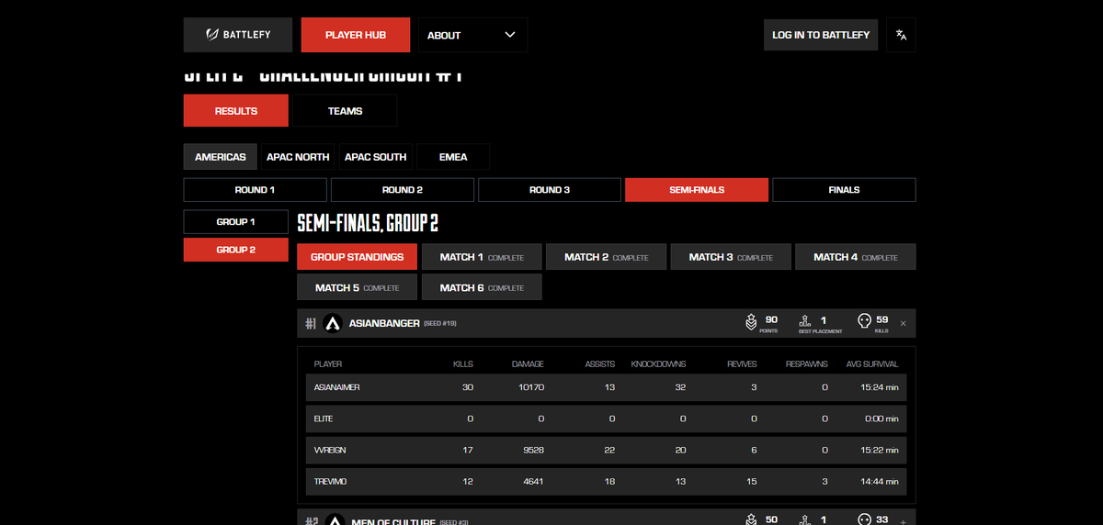The width and height of the screenshot is (1103, 525).
Task: Click the Knockdowns column header
Action: (658, 364)
